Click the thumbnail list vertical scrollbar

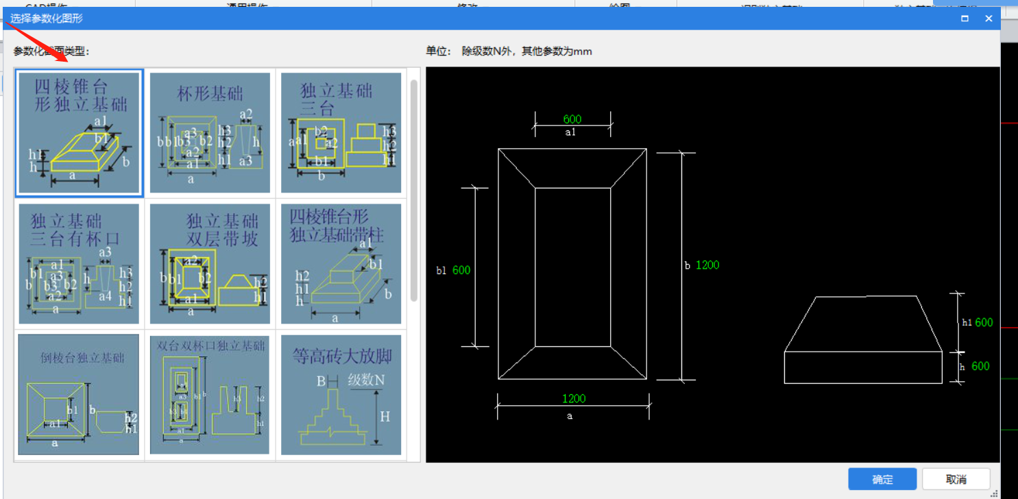pyautogui.click(x=414, y=191)
